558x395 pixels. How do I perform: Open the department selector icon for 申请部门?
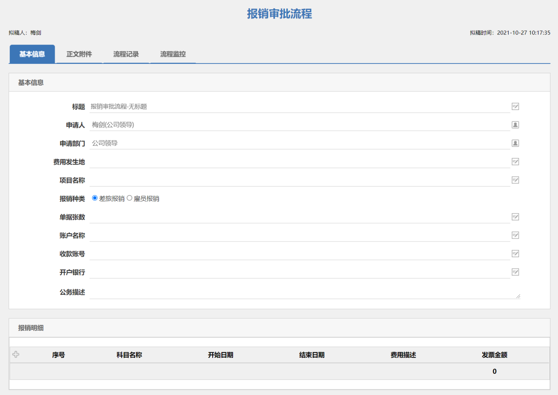coord(516,143)
